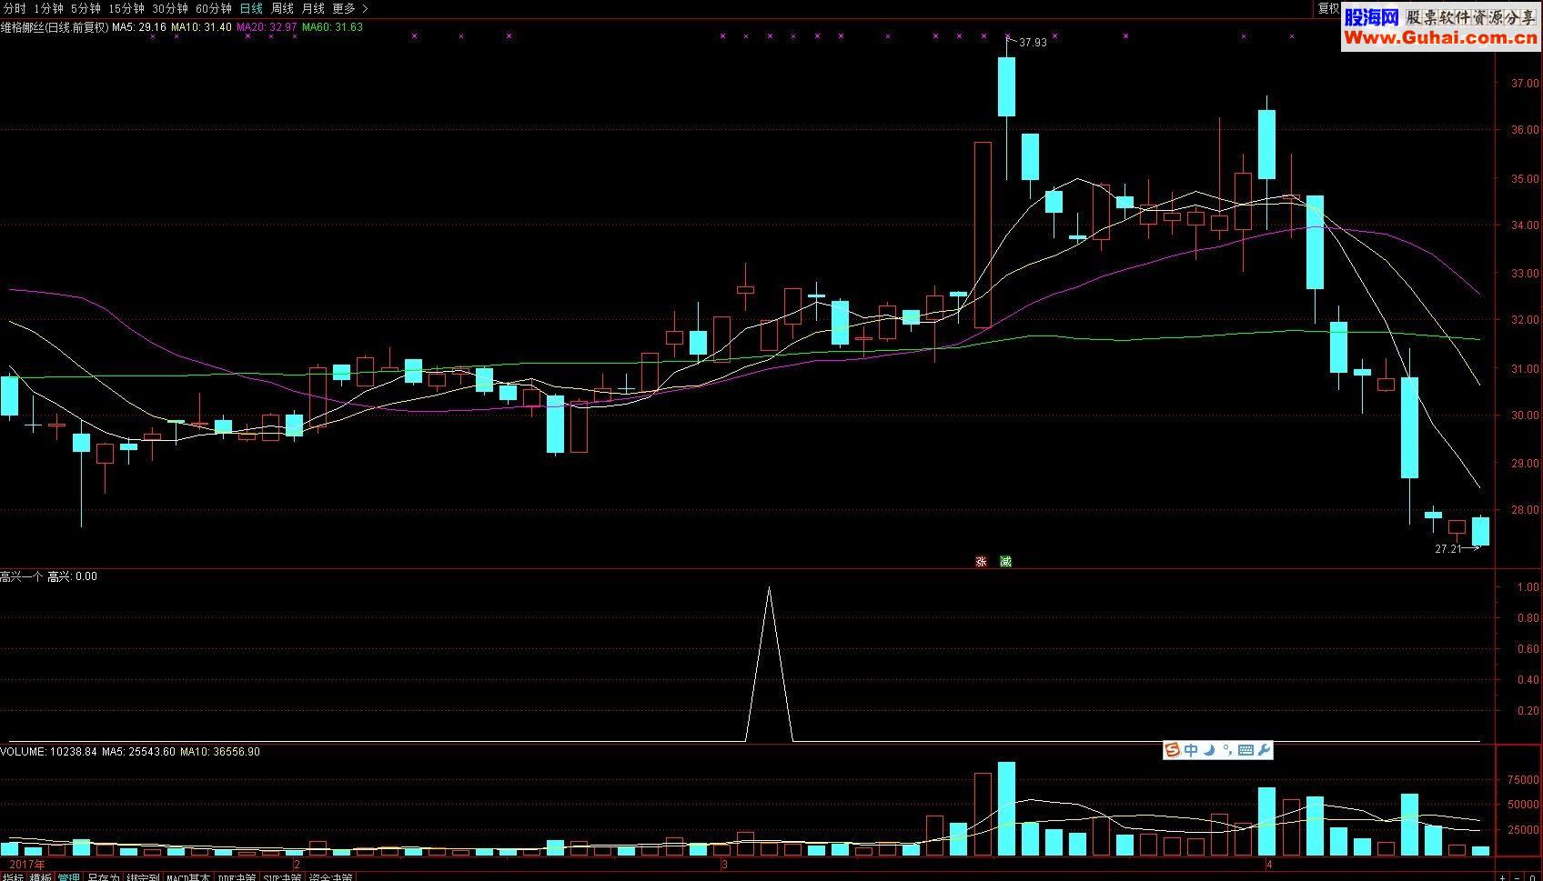Click the month 3 date axis marker
This screenshot has height=881, width=1543.
(725, 864)
